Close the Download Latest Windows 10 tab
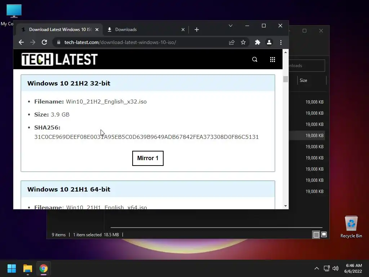Viewport: 369px width, 277px height. click(97, 30)
